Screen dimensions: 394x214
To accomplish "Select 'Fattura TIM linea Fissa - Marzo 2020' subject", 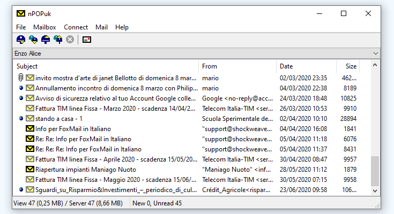I will coord(115,109).
